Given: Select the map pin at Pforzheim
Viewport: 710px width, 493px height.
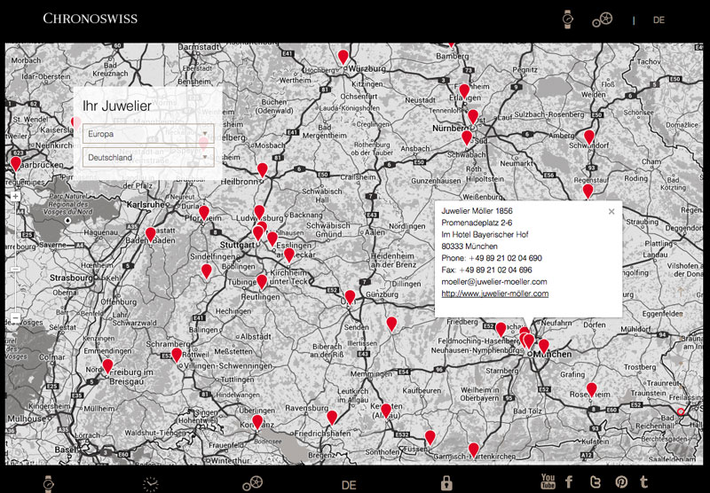Looking at the screenshot, I should click(204, 213).
